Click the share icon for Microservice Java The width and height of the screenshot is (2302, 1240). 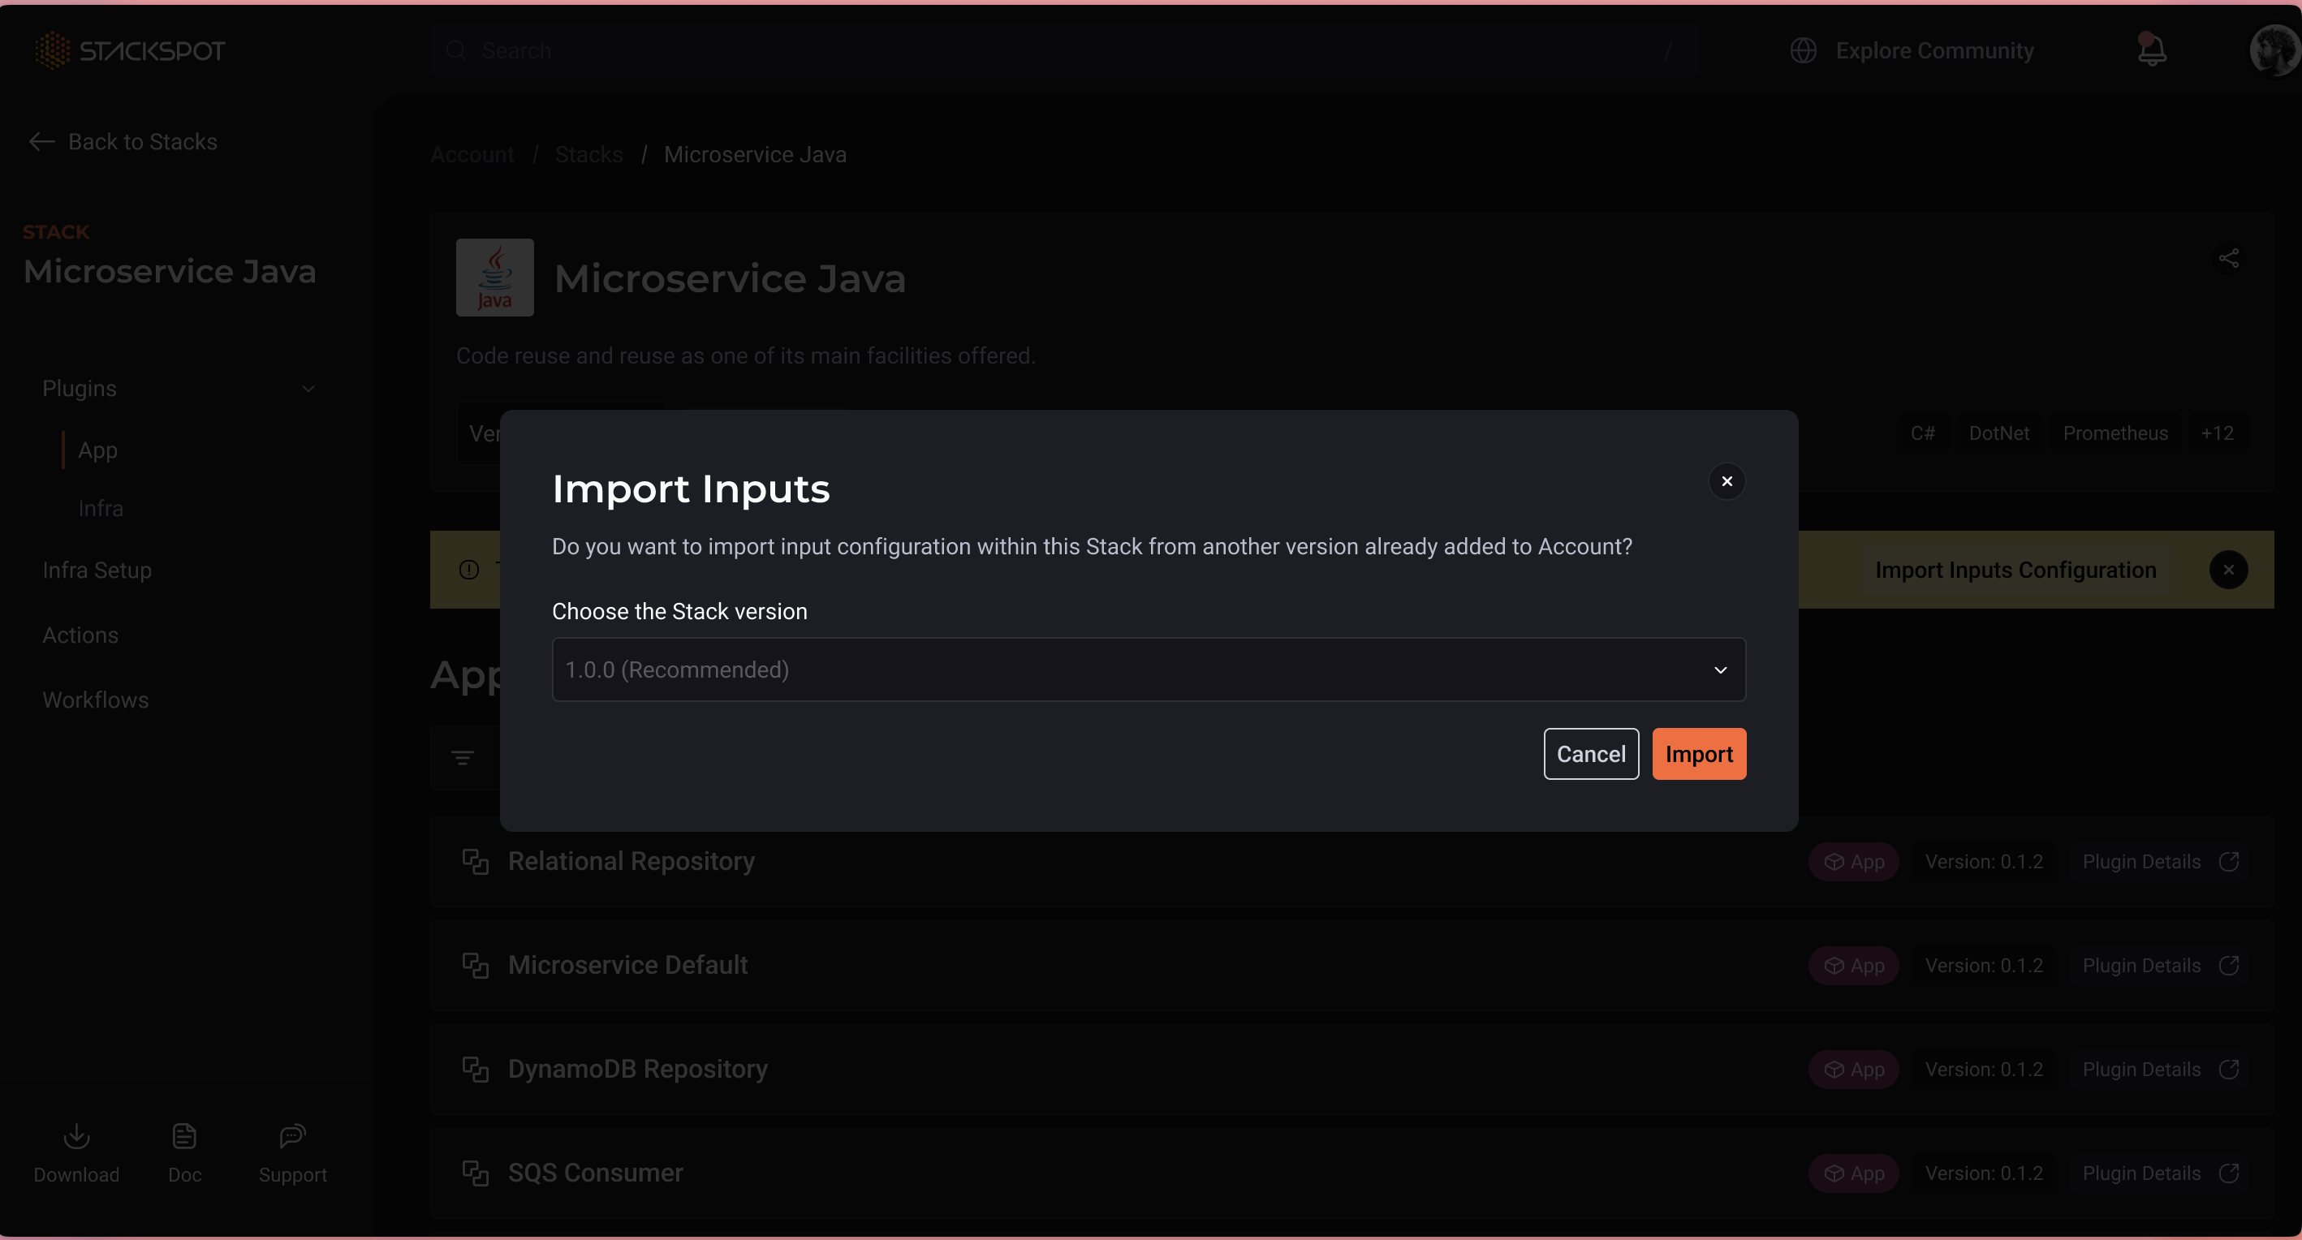point(2228,259)
